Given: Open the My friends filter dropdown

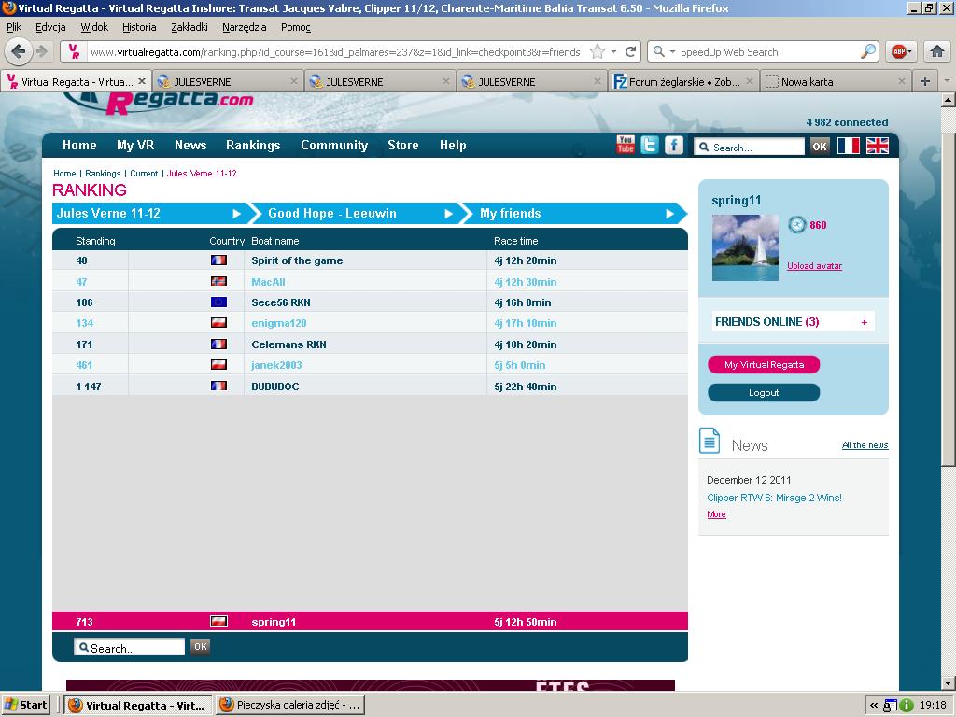Looking at the screenshot, I should click(575, 214).
